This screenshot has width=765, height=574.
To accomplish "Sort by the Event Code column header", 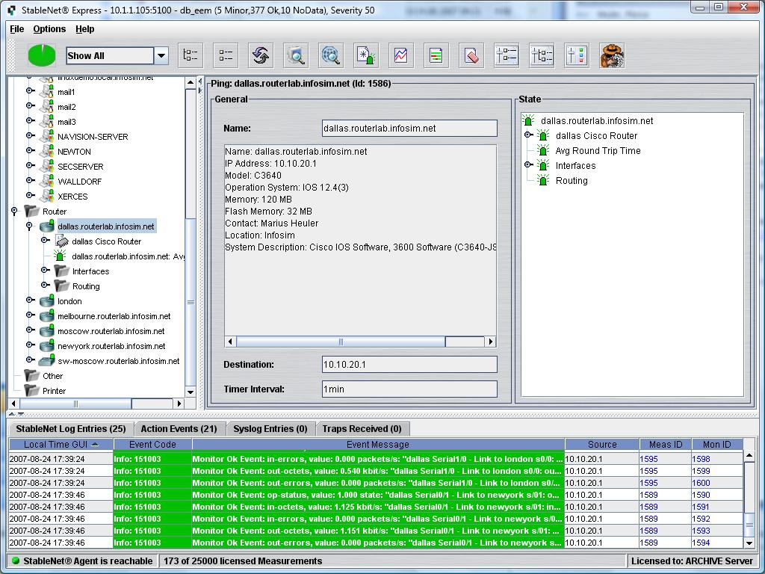I will tap(152, 444).
